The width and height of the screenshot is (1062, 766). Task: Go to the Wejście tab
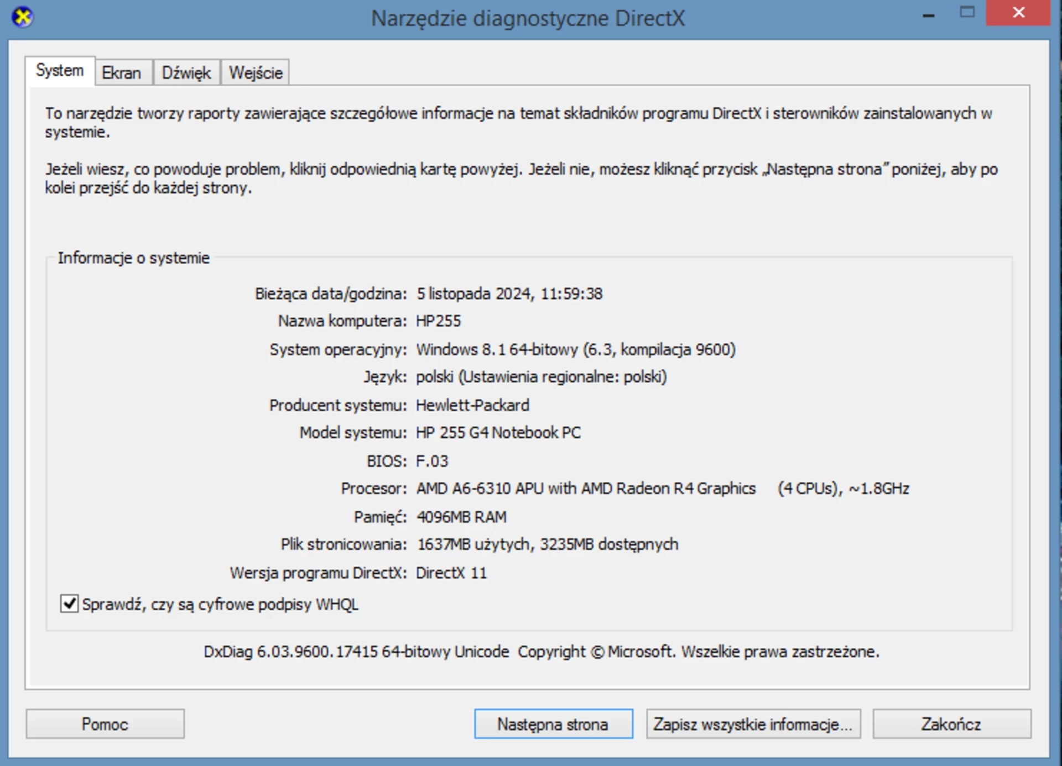[256, 72]
